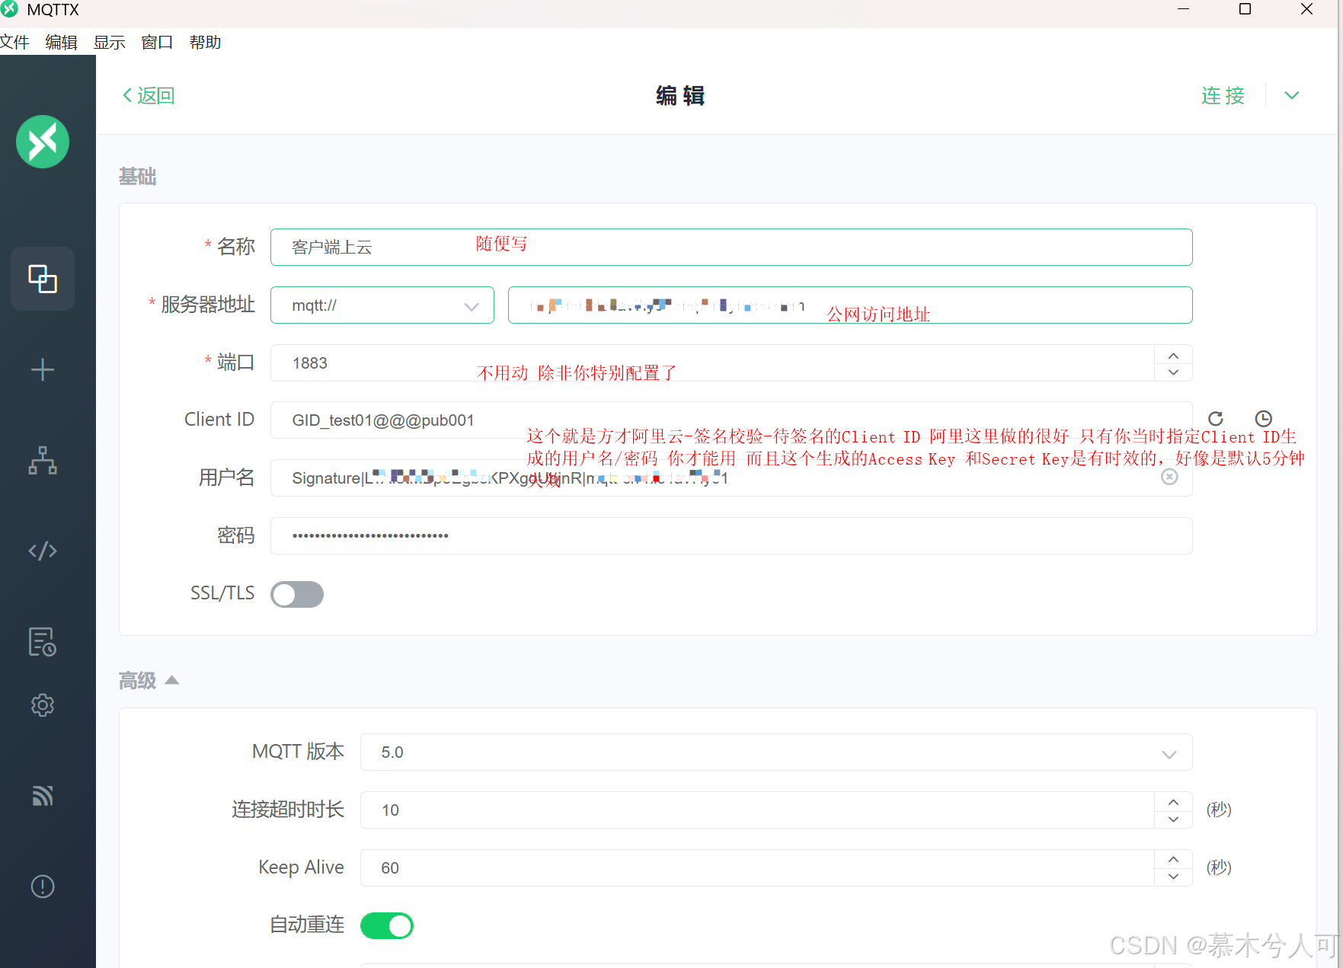Screen dimensions: 1343x968
Task: Decrease Keep Alive value with down arrow
Action: pyautogui.click(x=1174, y=877)
